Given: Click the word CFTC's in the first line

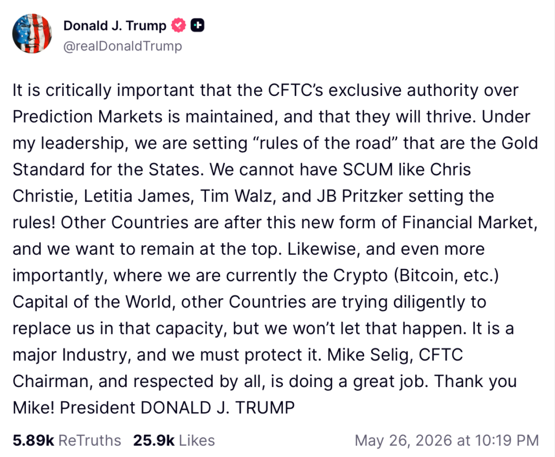Looking at the screenshot, I should click(x=295, y=91).
